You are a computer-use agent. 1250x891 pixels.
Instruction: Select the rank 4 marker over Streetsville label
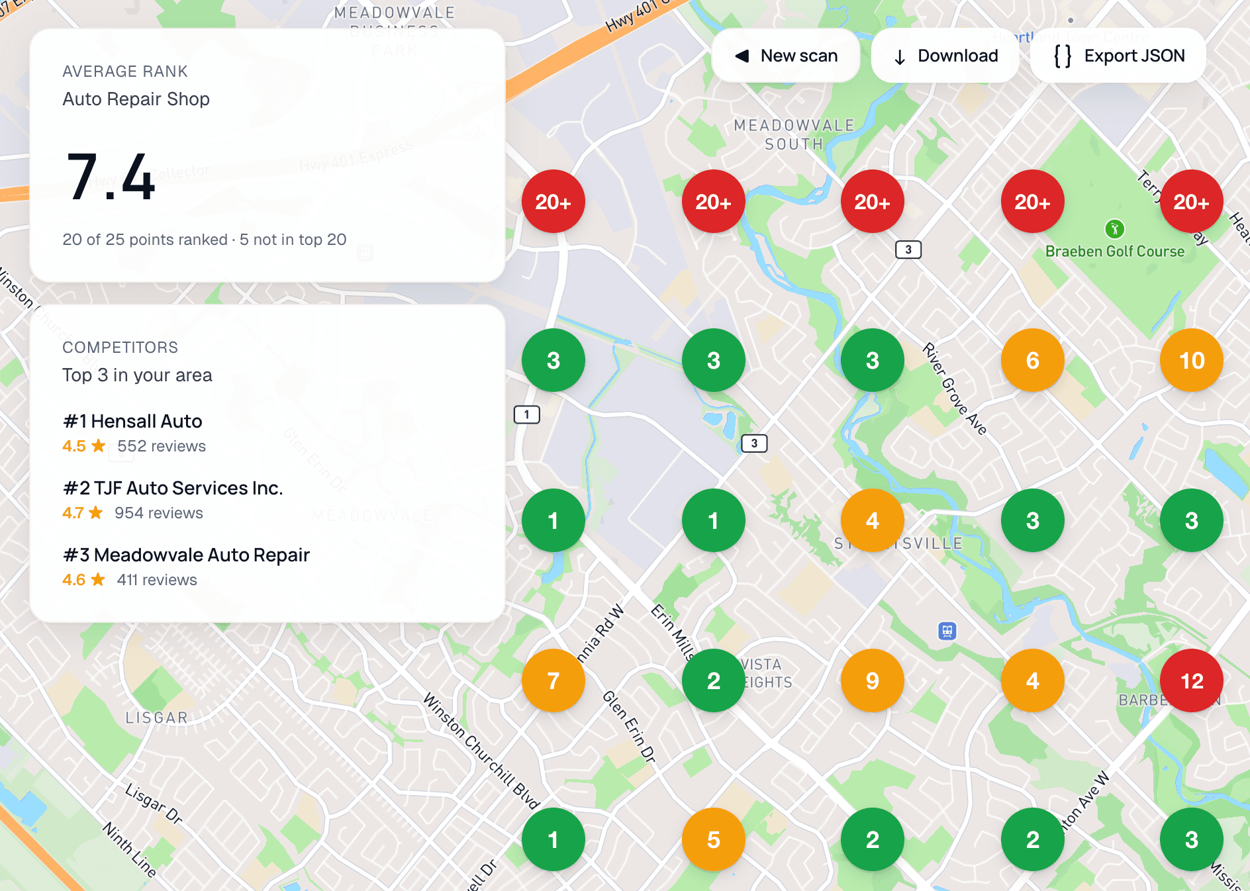(x=873, y=520)
